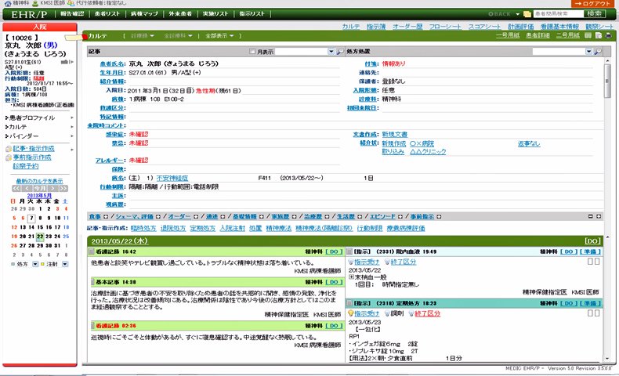Click the note icon beside 事前指示作成 link
The height and width of the screenshot is (376, 619).
coord(9,157)
